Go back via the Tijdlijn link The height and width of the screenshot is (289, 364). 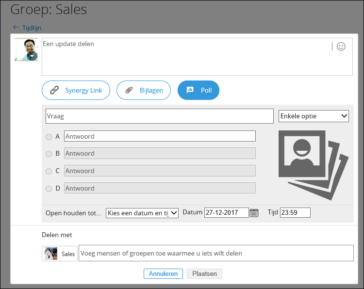point(32,28)
